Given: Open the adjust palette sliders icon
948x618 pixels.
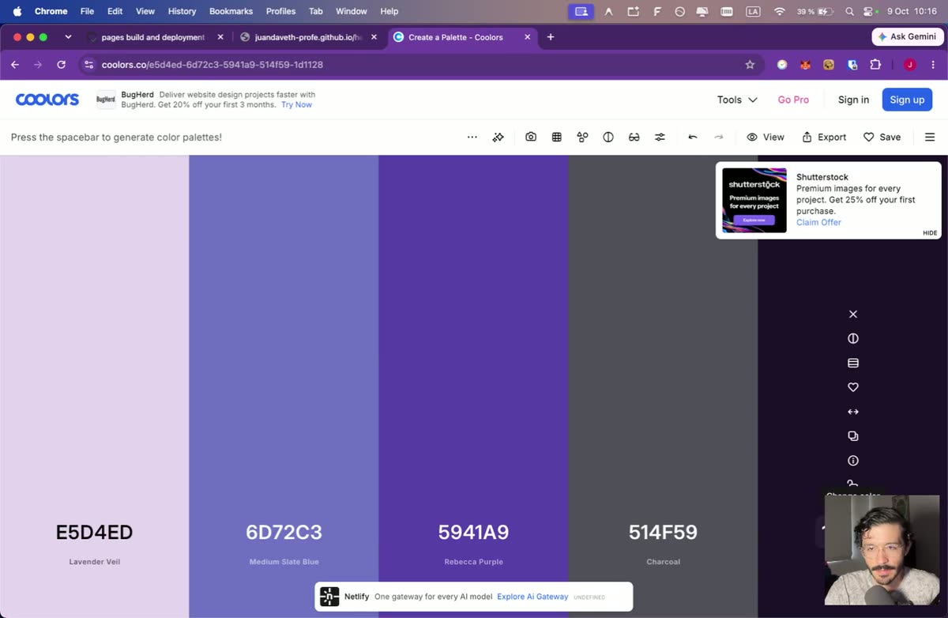Looking at the screenshot, I should tap(660, 137).
